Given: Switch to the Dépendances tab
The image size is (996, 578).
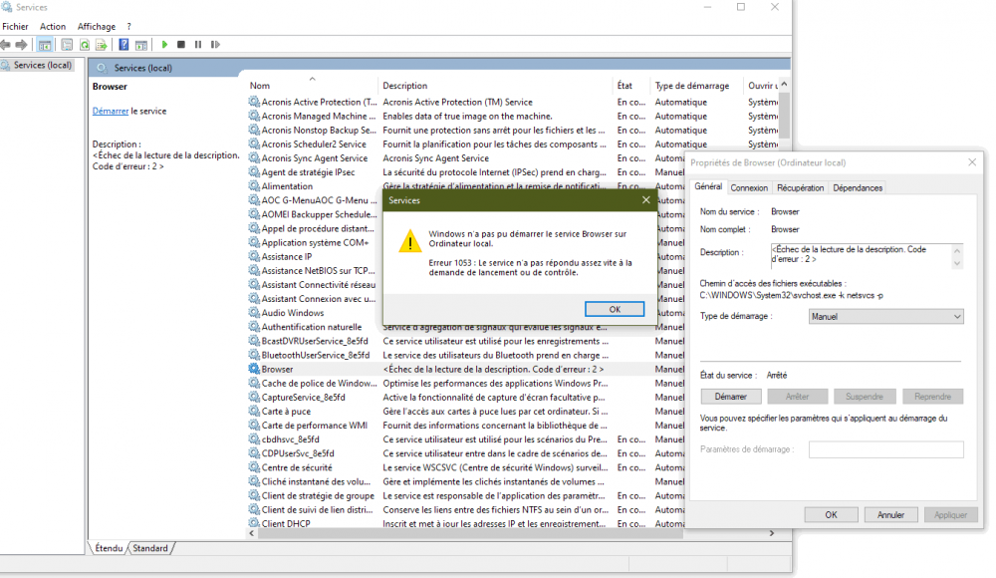Looking at the screenshot, I should 858,187.
